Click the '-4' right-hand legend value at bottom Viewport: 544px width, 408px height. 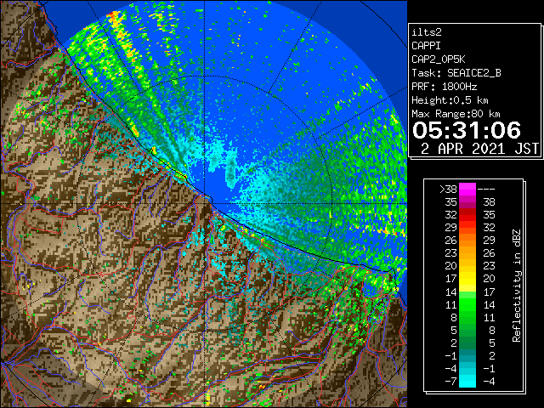(489, 381)
